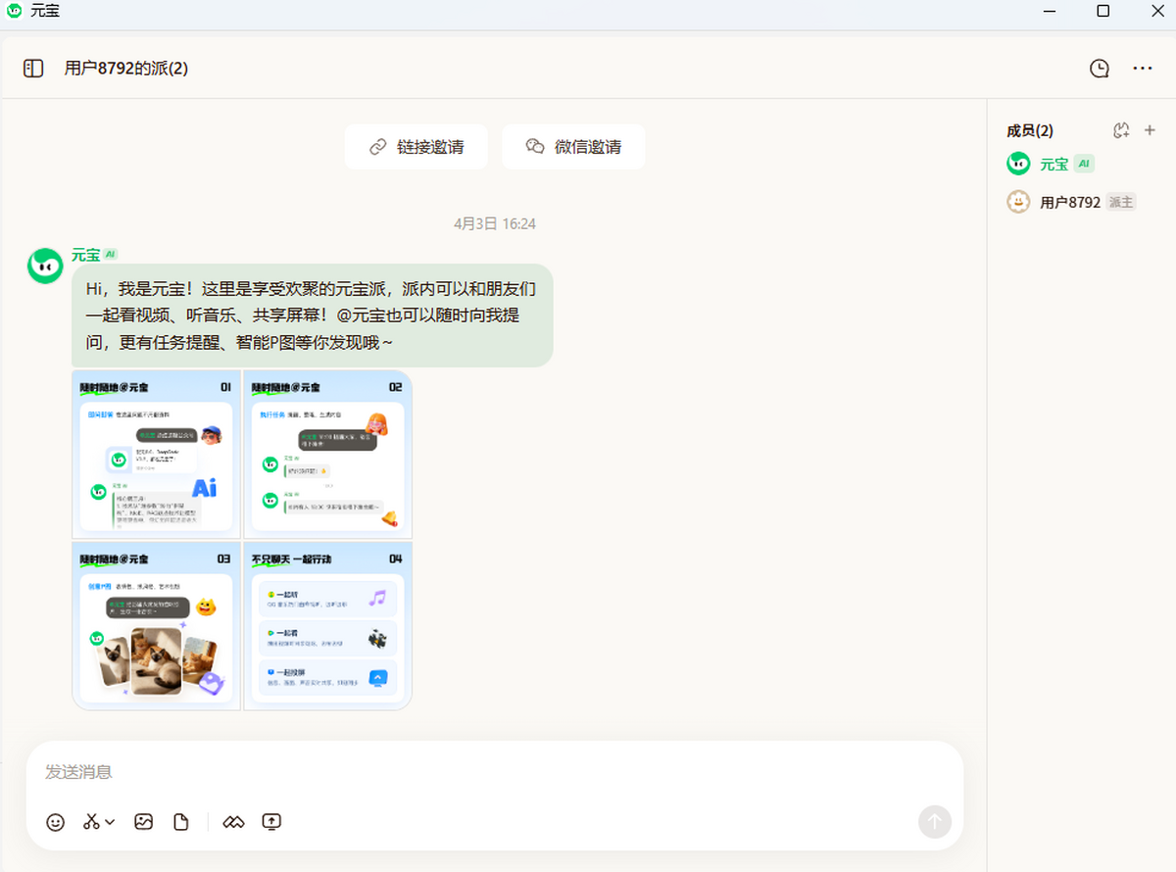Open thumbnail 04 不只聊天 一起行动
This screenshot has width=1176, height=872.
(327, 625)
